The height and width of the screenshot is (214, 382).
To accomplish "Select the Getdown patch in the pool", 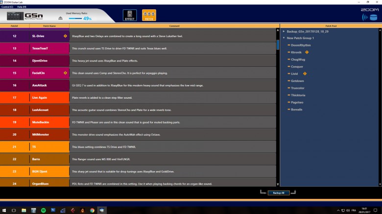I will click(x=297, y=81).
